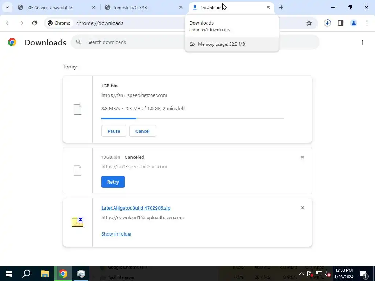Click the Chrome taskbar icon

point(63,274)
